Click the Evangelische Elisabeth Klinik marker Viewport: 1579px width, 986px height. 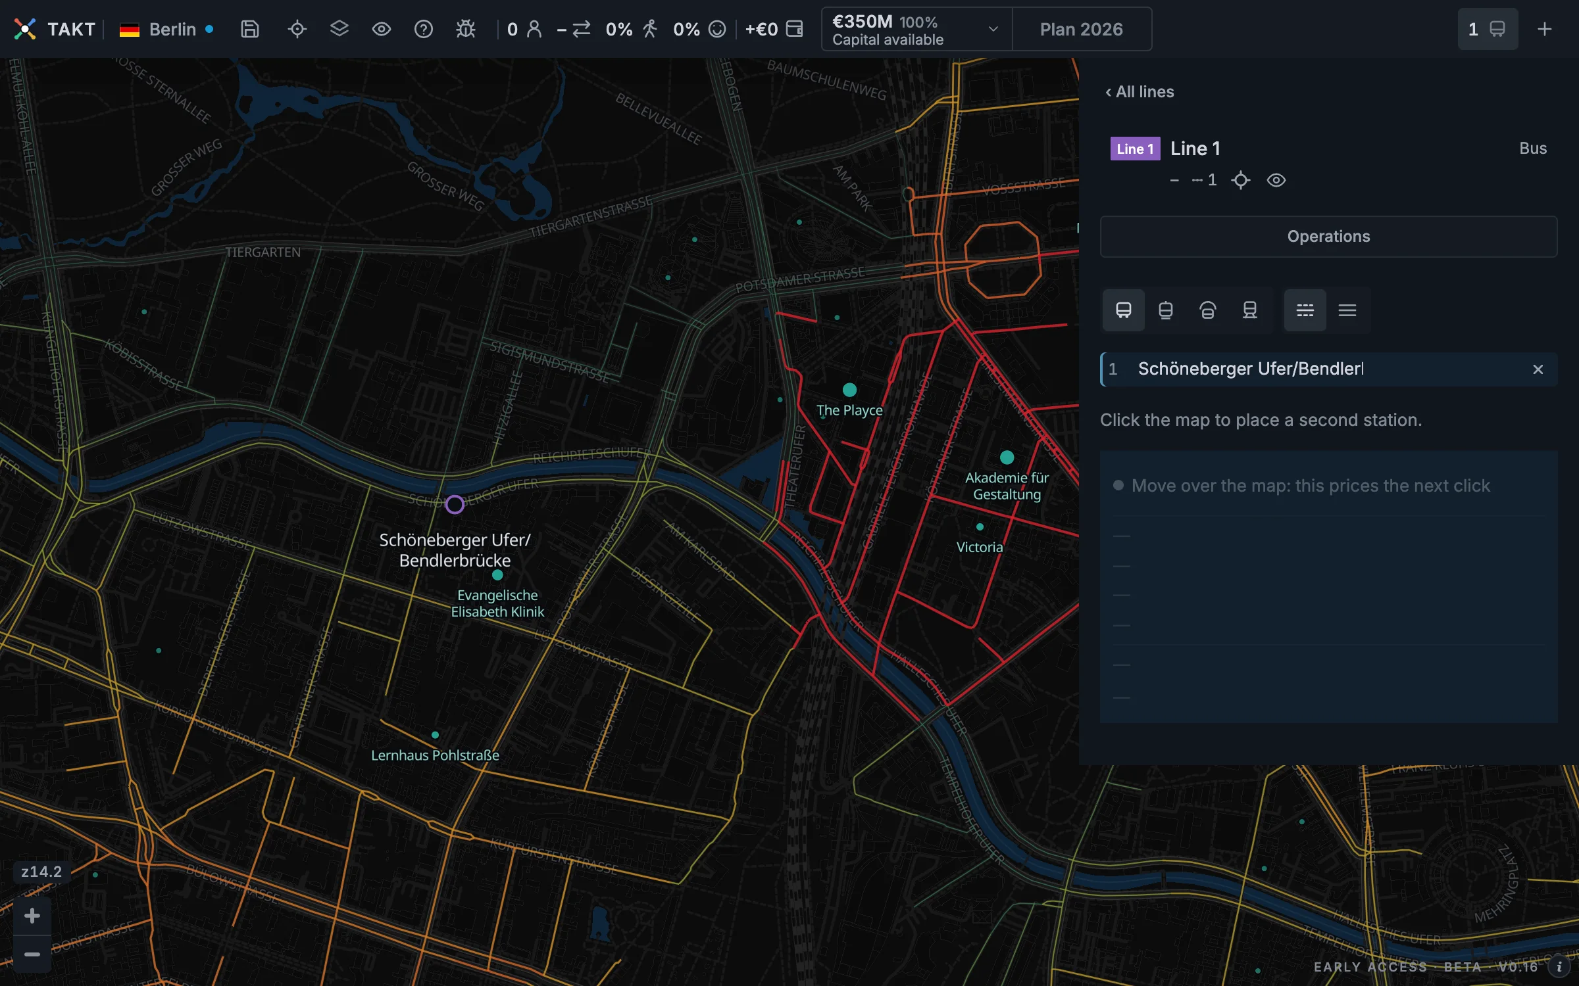(497, 575)
